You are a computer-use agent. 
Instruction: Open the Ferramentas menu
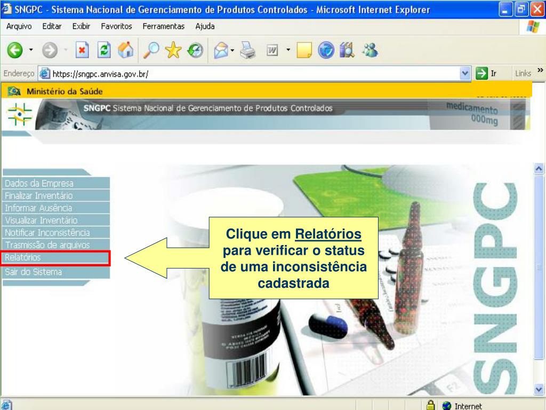pos(163,27)
